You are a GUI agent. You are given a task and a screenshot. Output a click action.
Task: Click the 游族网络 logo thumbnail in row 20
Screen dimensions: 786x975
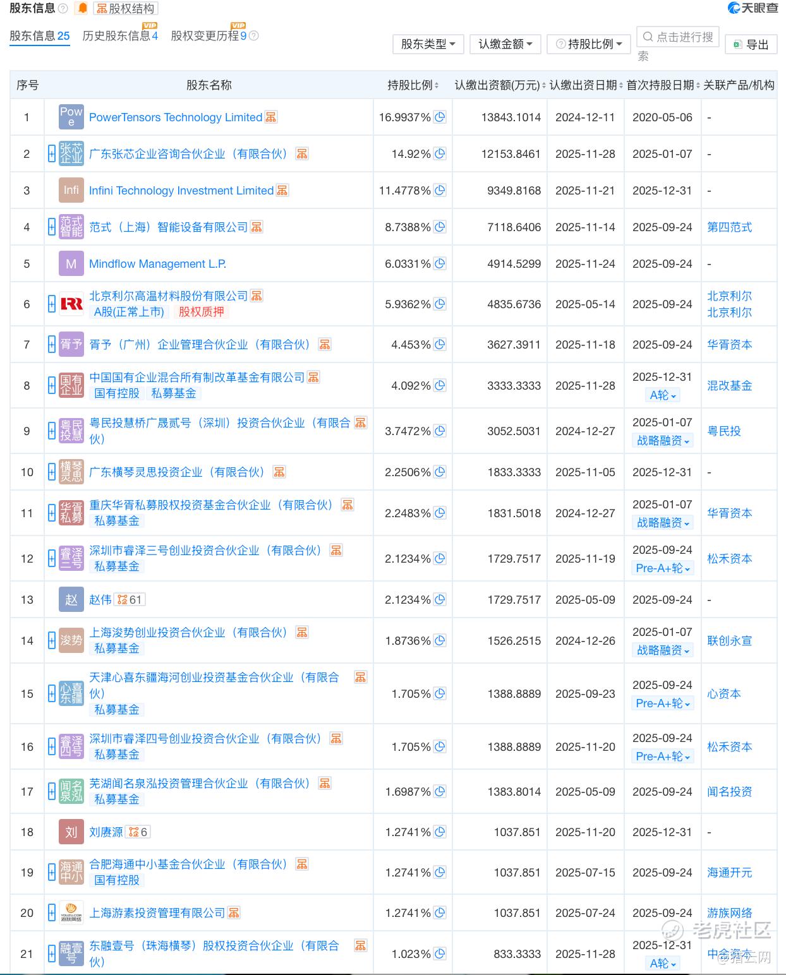click(x=71, y=912)
